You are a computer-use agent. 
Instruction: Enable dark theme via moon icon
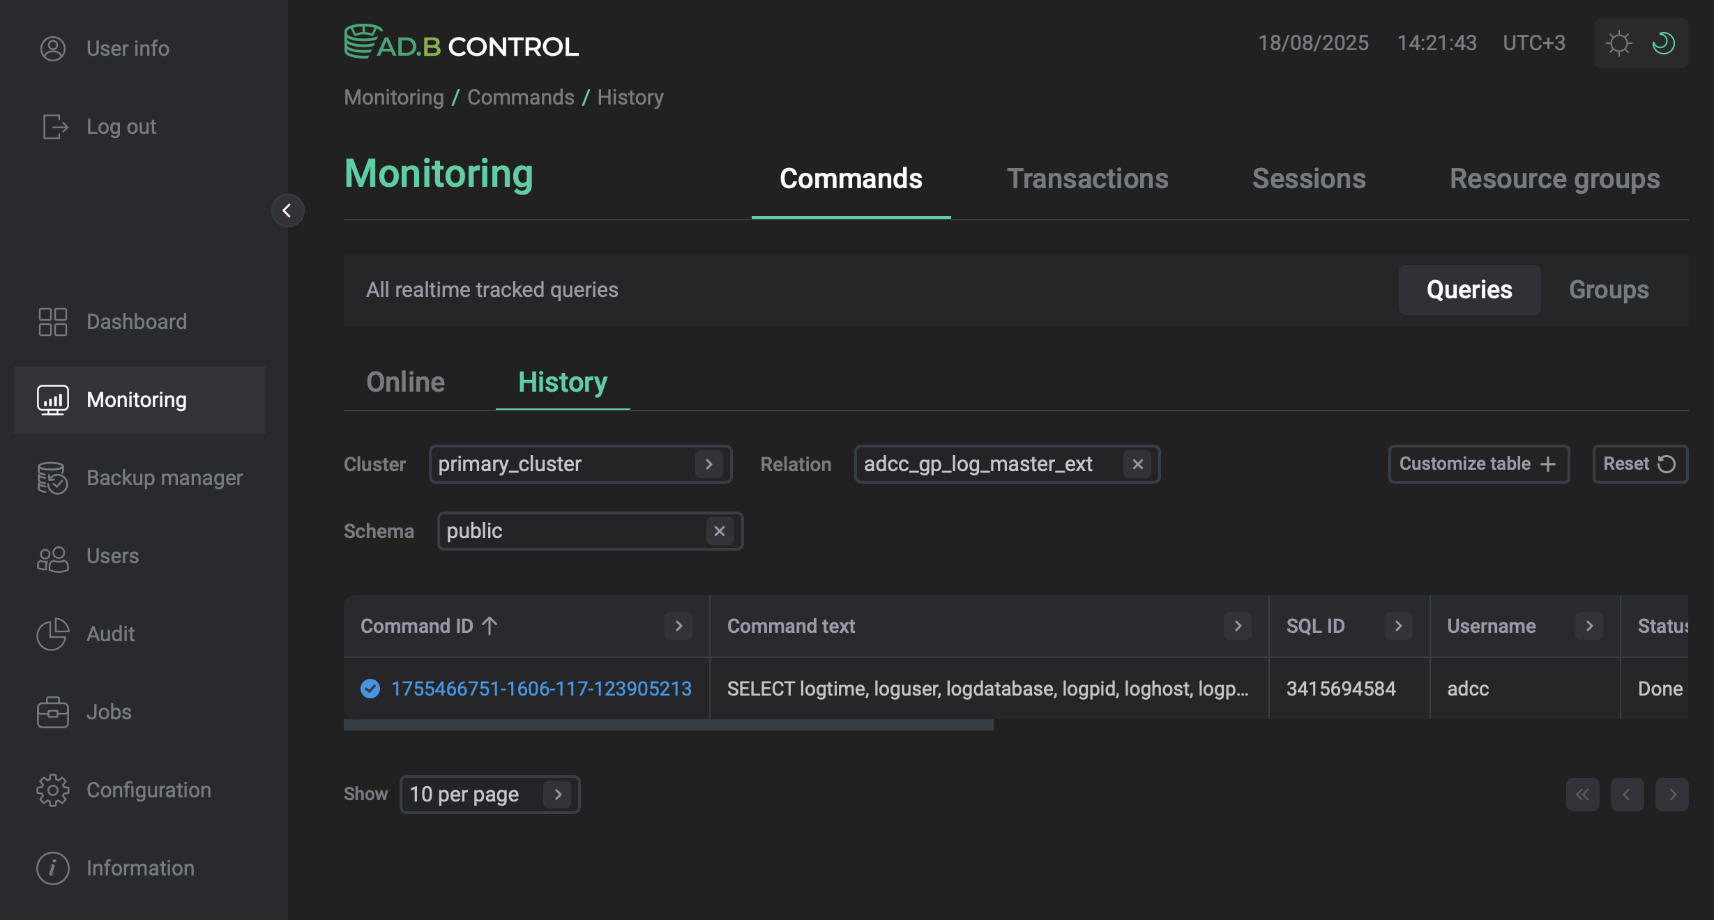[x=1663, y=43]
